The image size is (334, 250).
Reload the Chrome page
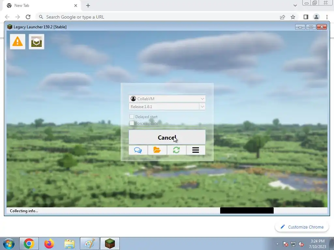pos(28,17)
